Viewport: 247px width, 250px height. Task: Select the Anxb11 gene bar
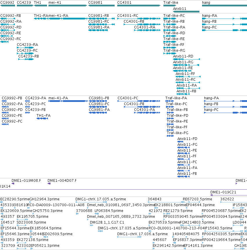click(186, 12)
